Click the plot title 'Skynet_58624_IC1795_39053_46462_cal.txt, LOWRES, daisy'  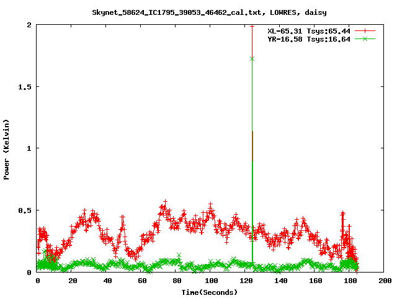click(210, 12)
